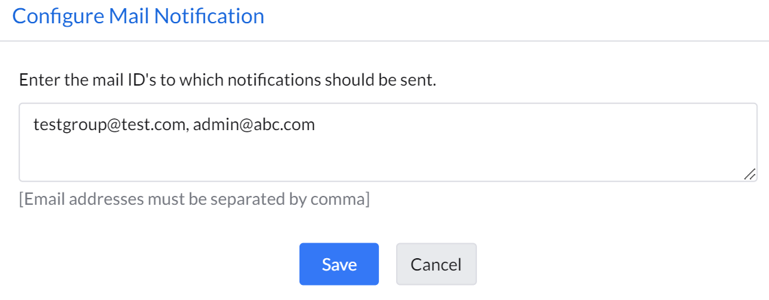
Task: Click the admin@abc.com address text
Action: click(254, 125)
